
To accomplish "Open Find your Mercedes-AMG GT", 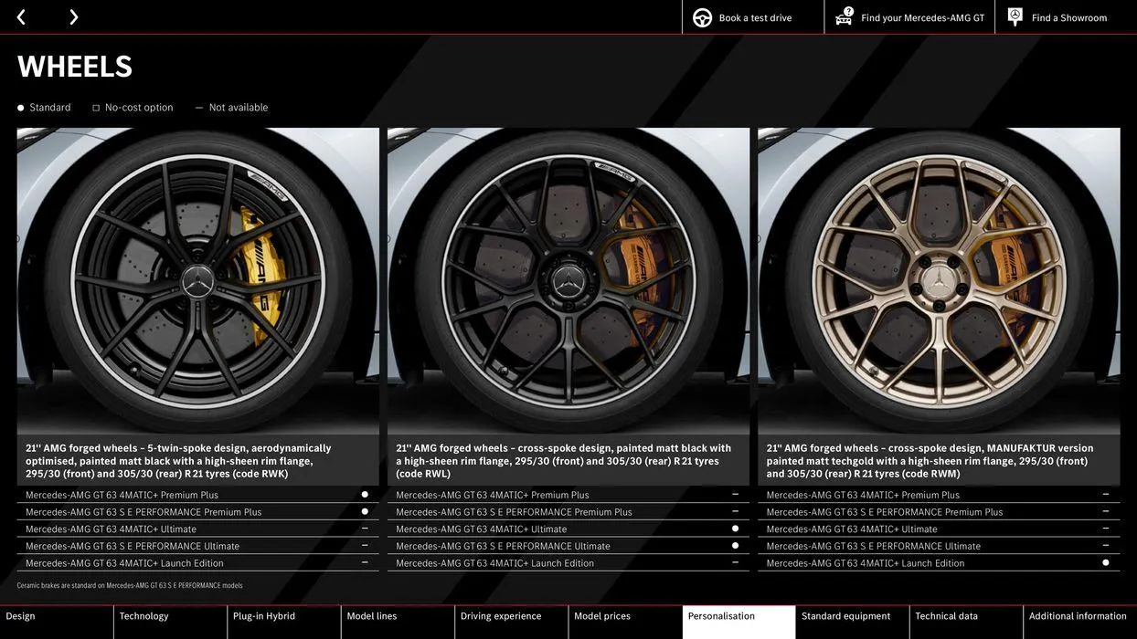I will (923, 17).
